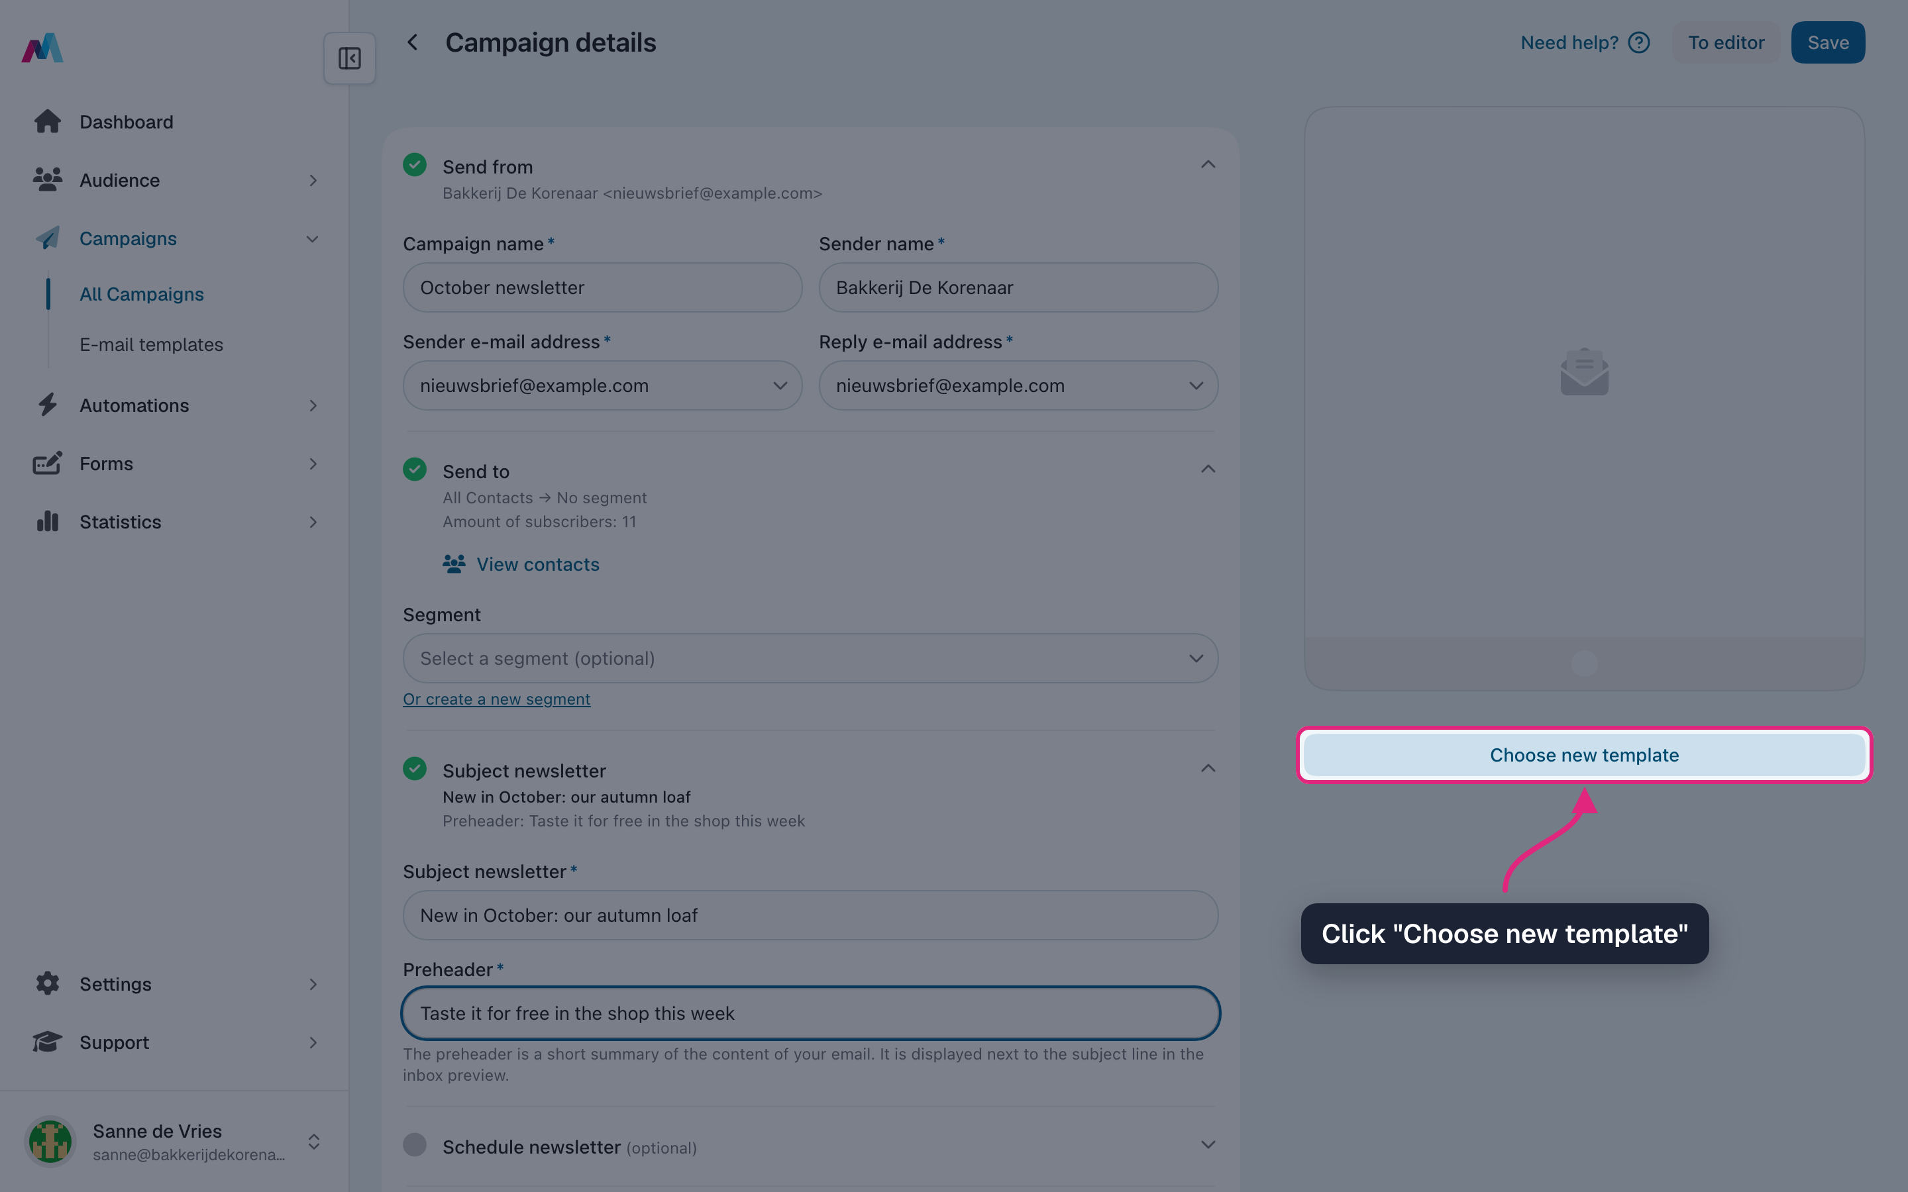The height and width of the screenshot is (1192, 1908).
Task: Click the Audience people icon
Action: [47, 179]
